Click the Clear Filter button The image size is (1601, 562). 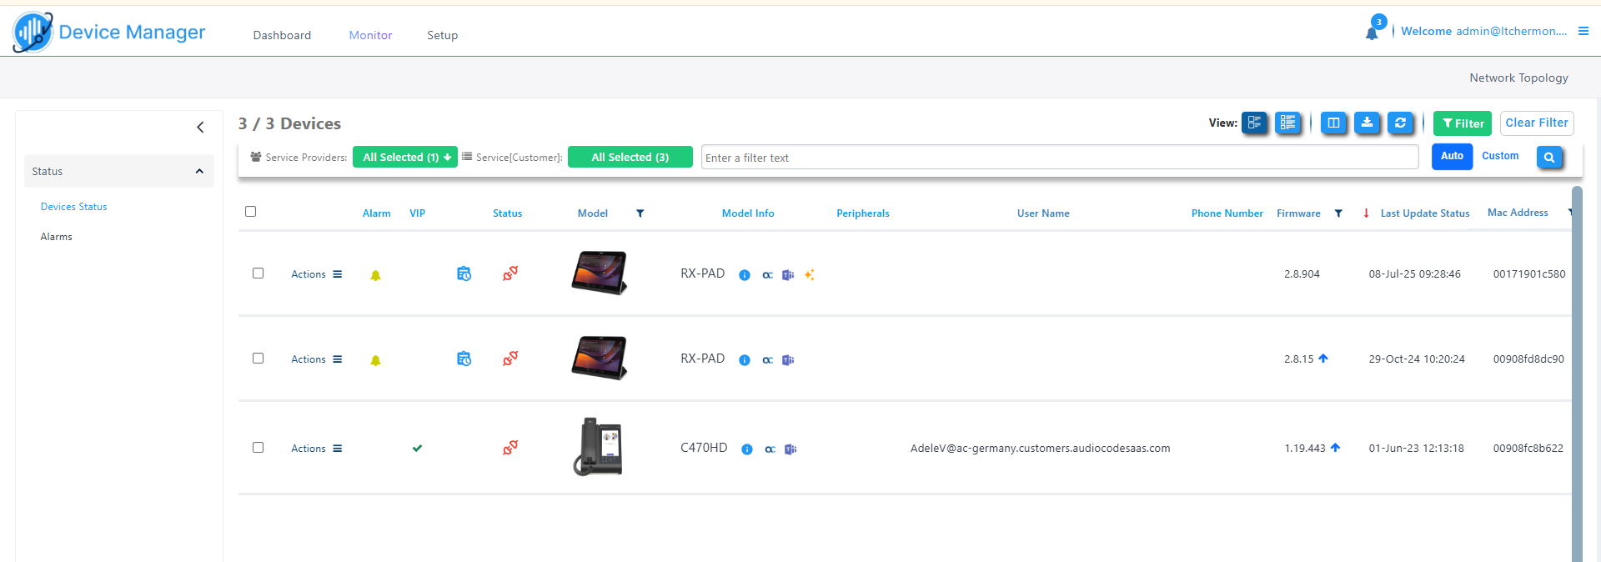1536,123
